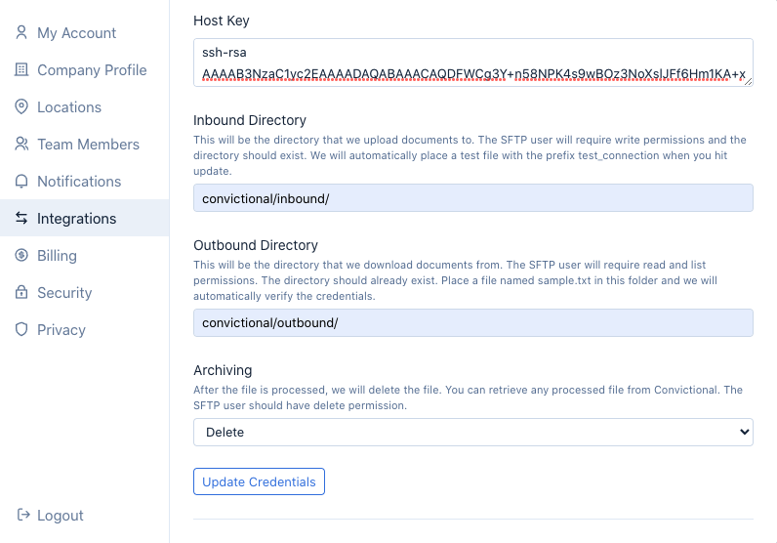Click the Team Members people icon
The image size is (777, 543).
click(x=21, y=144)
